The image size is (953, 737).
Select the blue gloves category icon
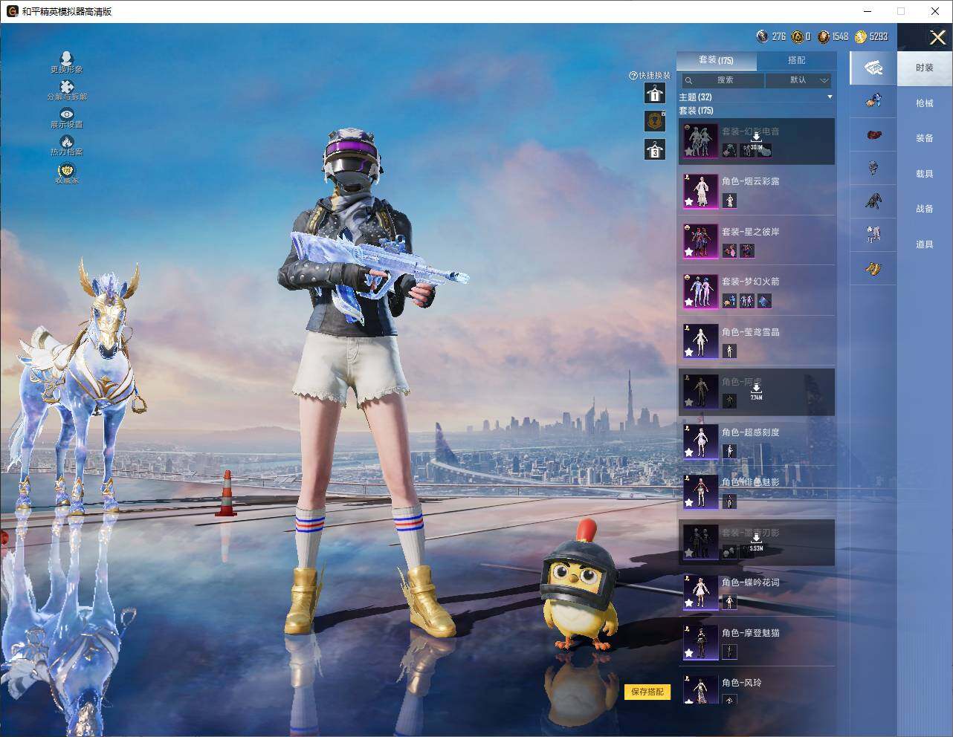(873, 100)
